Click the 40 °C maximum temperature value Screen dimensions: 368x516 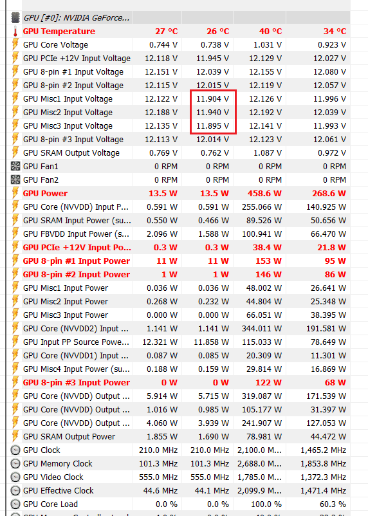pos(271,32)
